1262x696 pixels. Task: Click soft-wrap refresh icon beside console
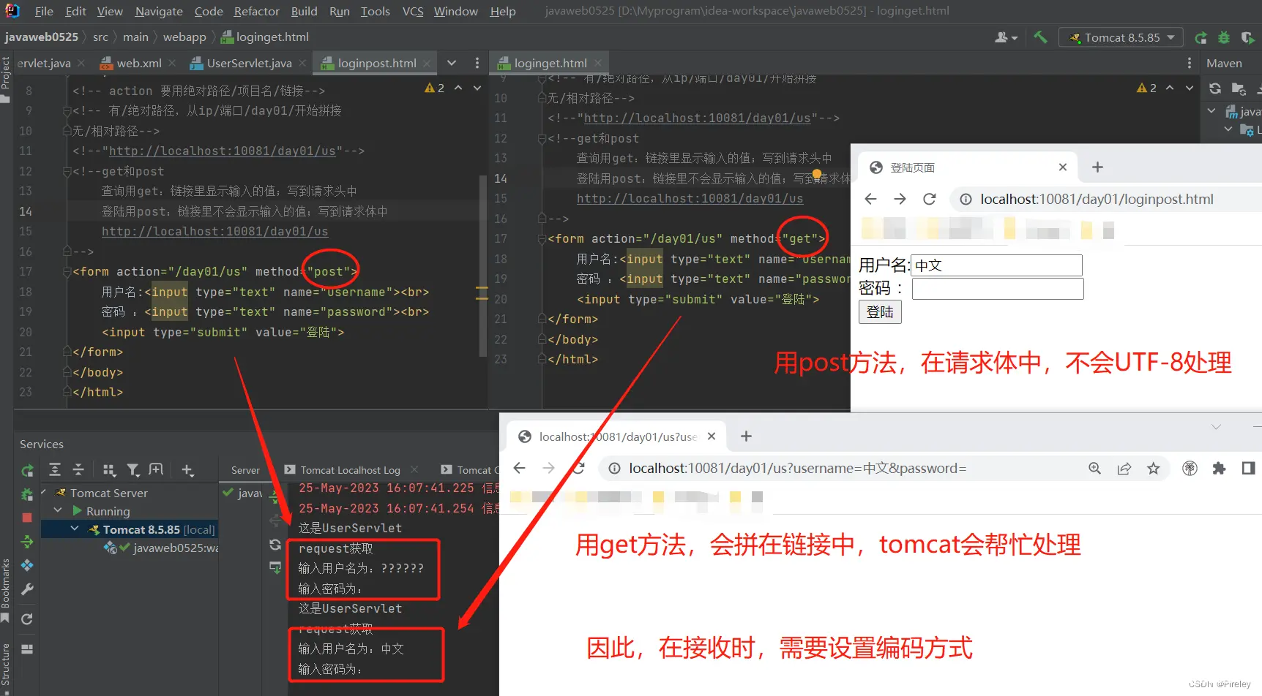pos(275,545)
